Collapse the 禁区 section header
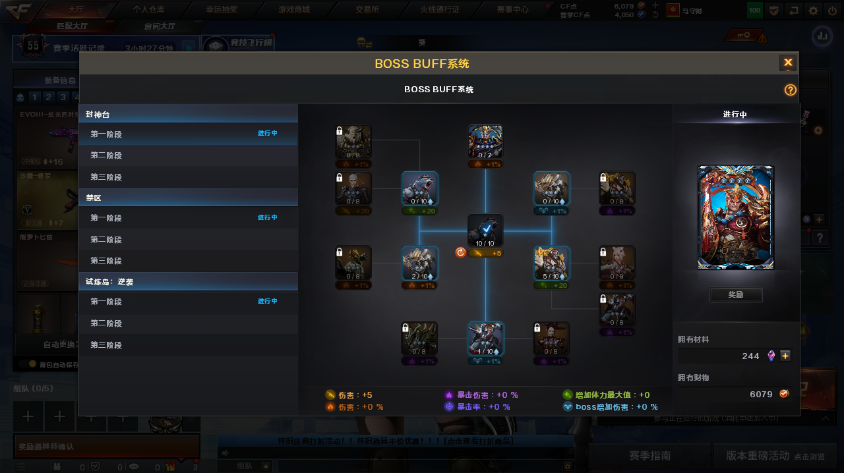The width and height of the screenshot is (844, 473). [188, 198]
